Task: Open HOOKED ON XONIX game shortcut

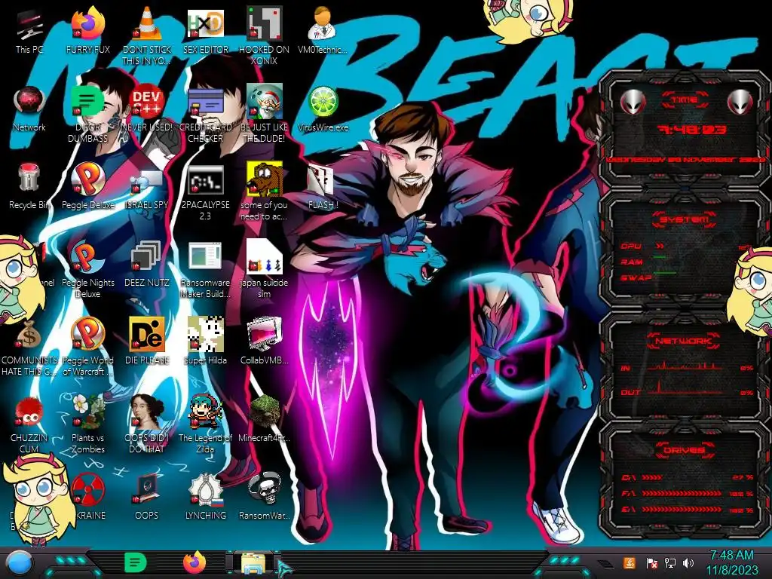Action: tap(265, 35)
